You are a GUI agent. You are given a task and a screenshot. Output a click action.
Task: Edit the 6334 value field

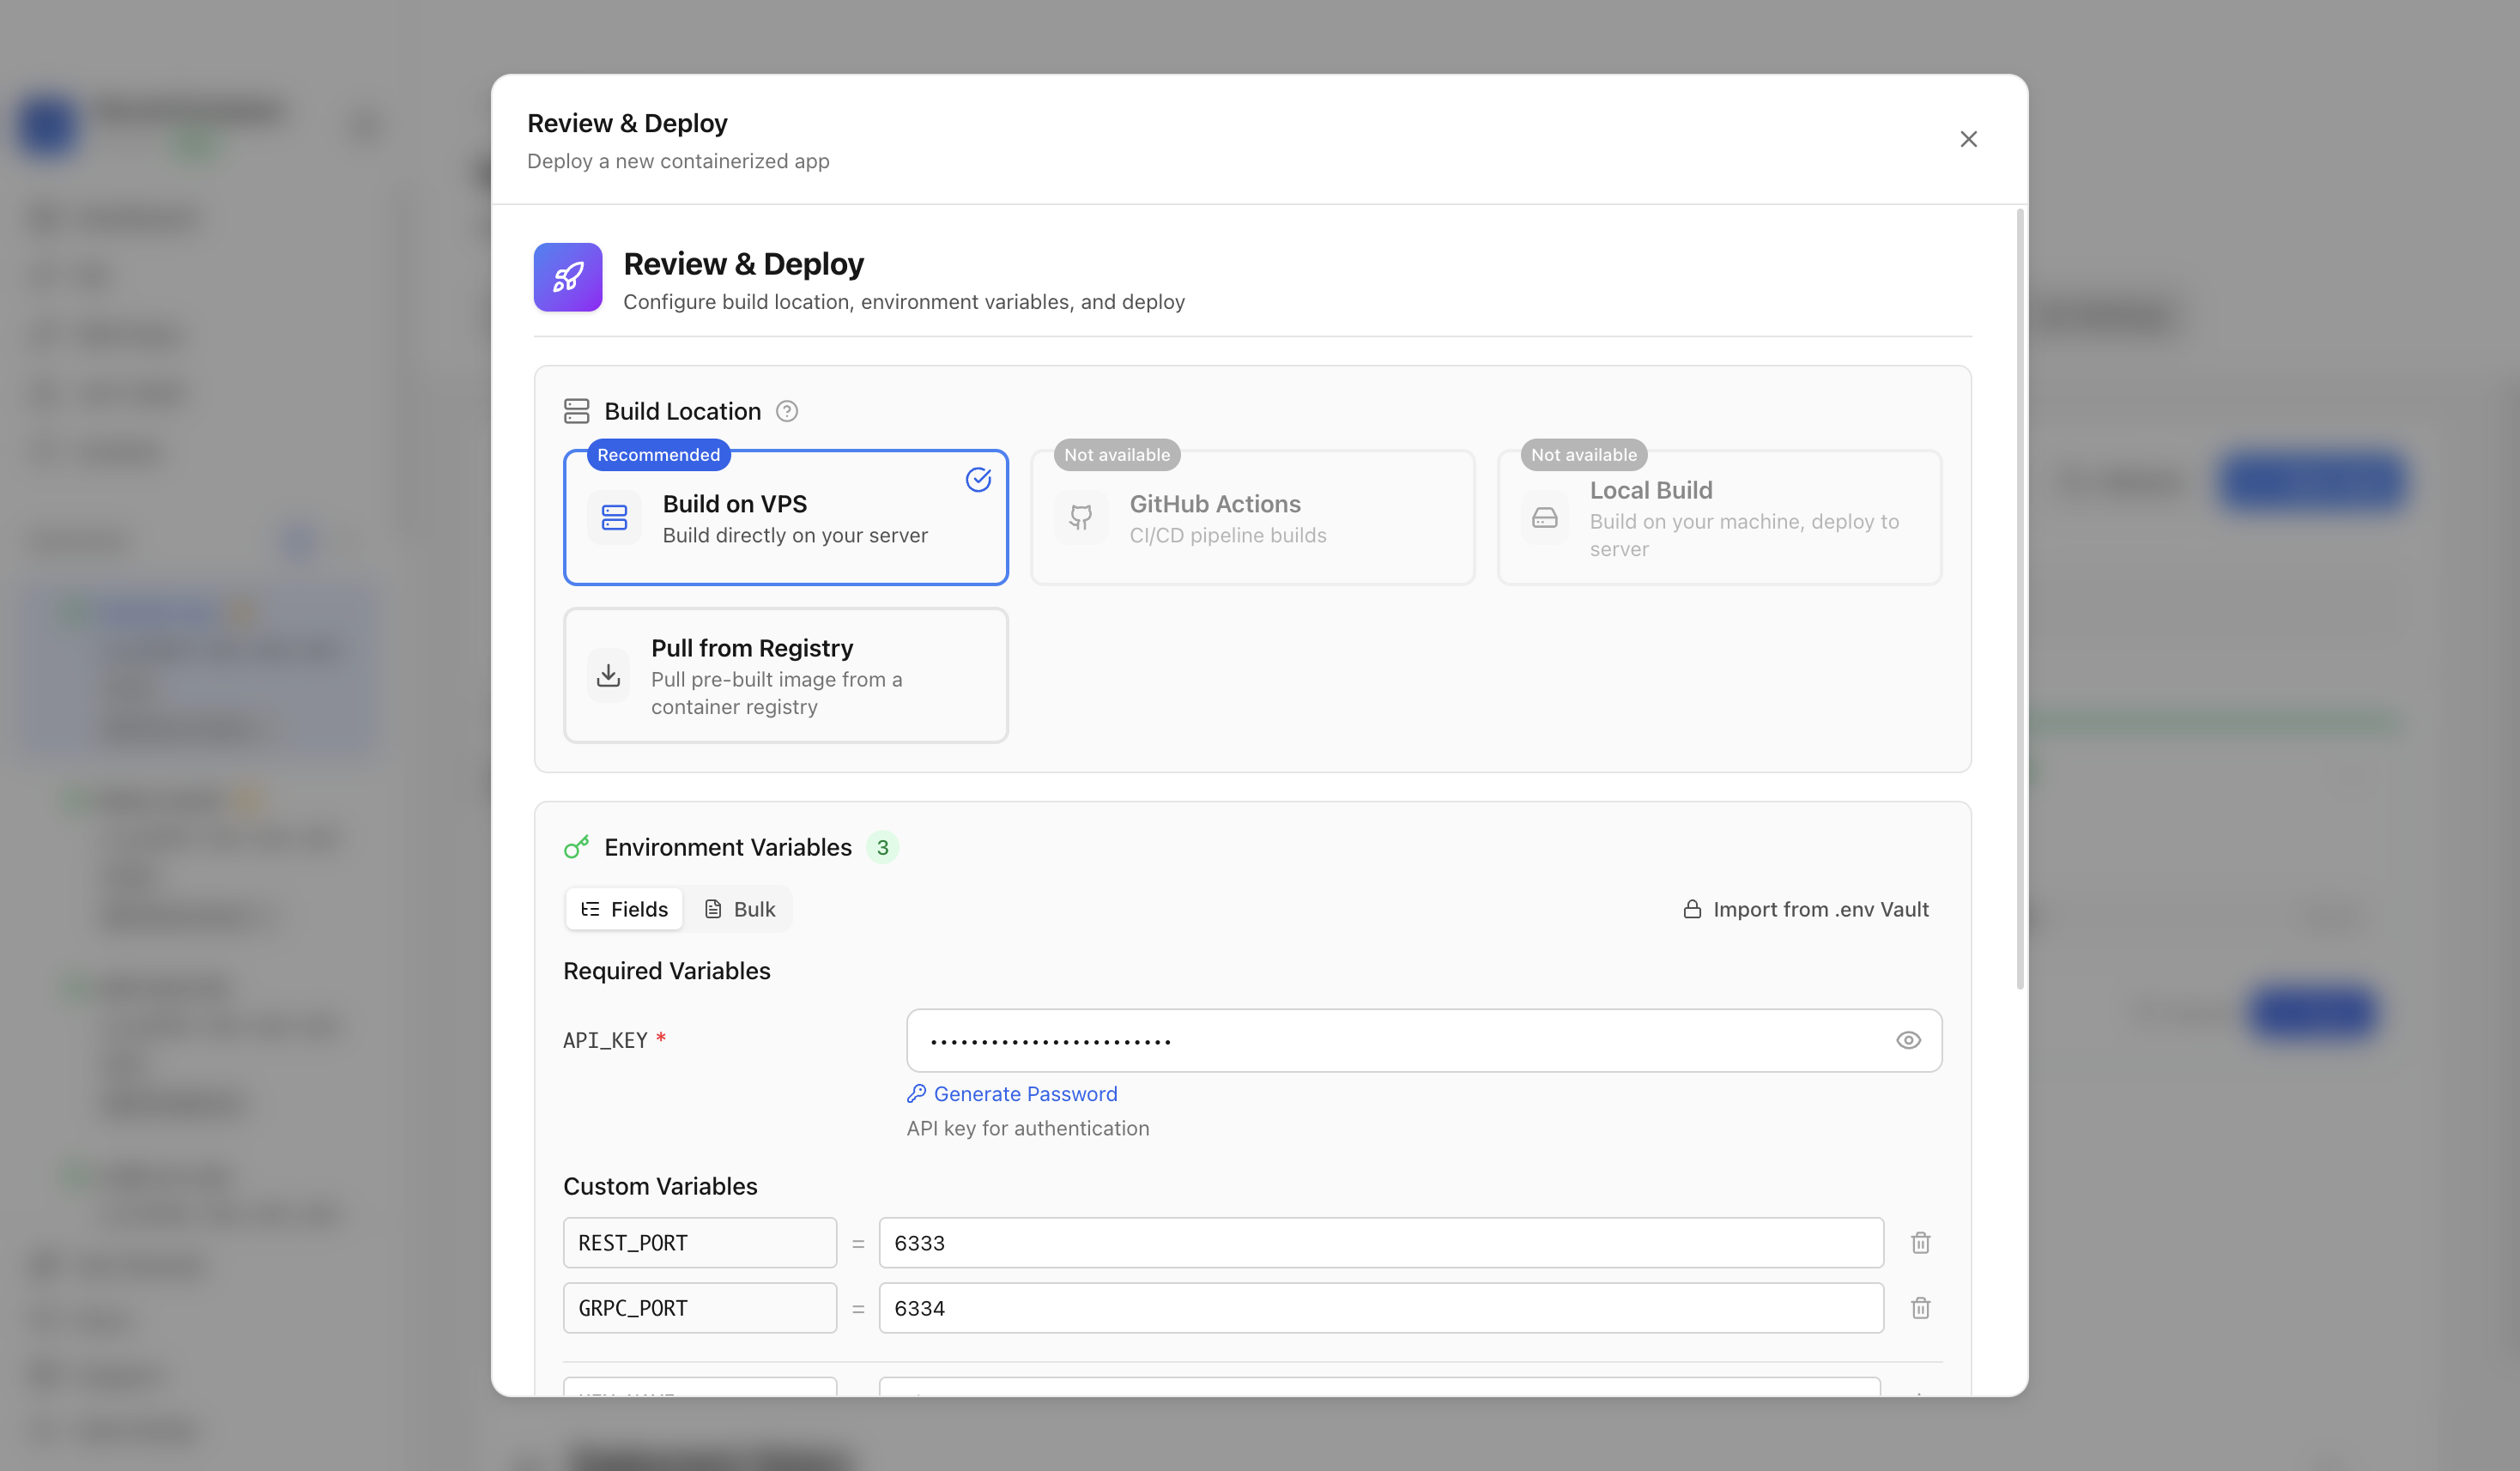coord(1380,1307)
